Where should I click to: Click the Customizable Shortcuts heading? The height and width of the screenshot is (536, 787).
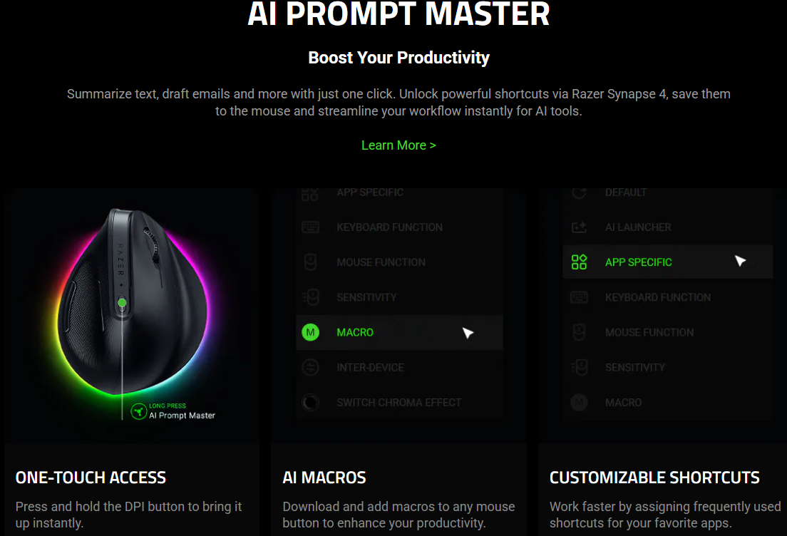[654, 478]
